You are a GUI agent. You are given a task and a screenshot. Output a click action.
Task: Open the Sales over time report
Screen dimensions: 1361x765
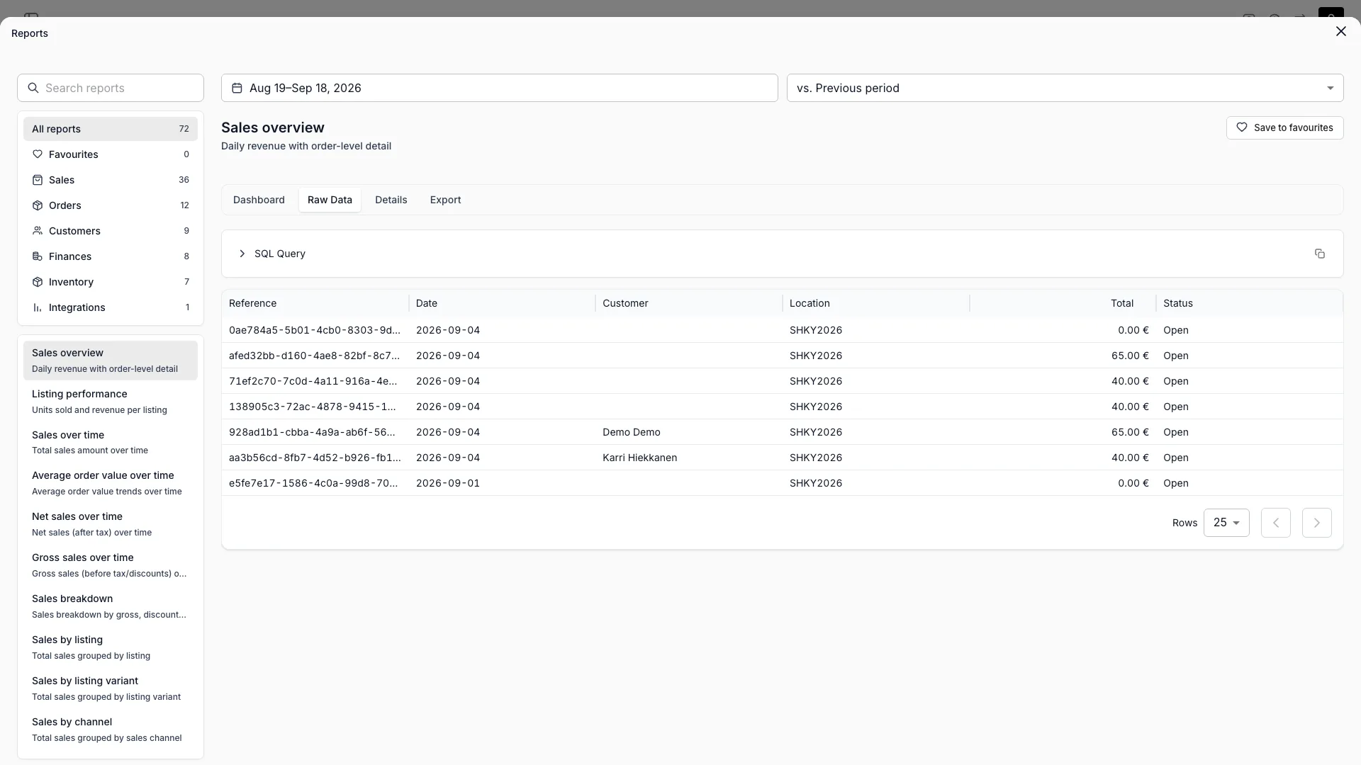coord(111,442)
